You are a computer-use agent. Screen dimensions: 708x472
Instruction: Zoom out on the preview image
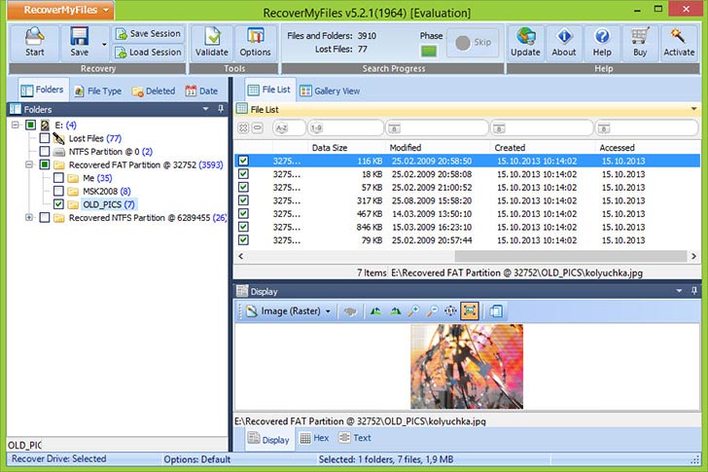click(432, 311)
